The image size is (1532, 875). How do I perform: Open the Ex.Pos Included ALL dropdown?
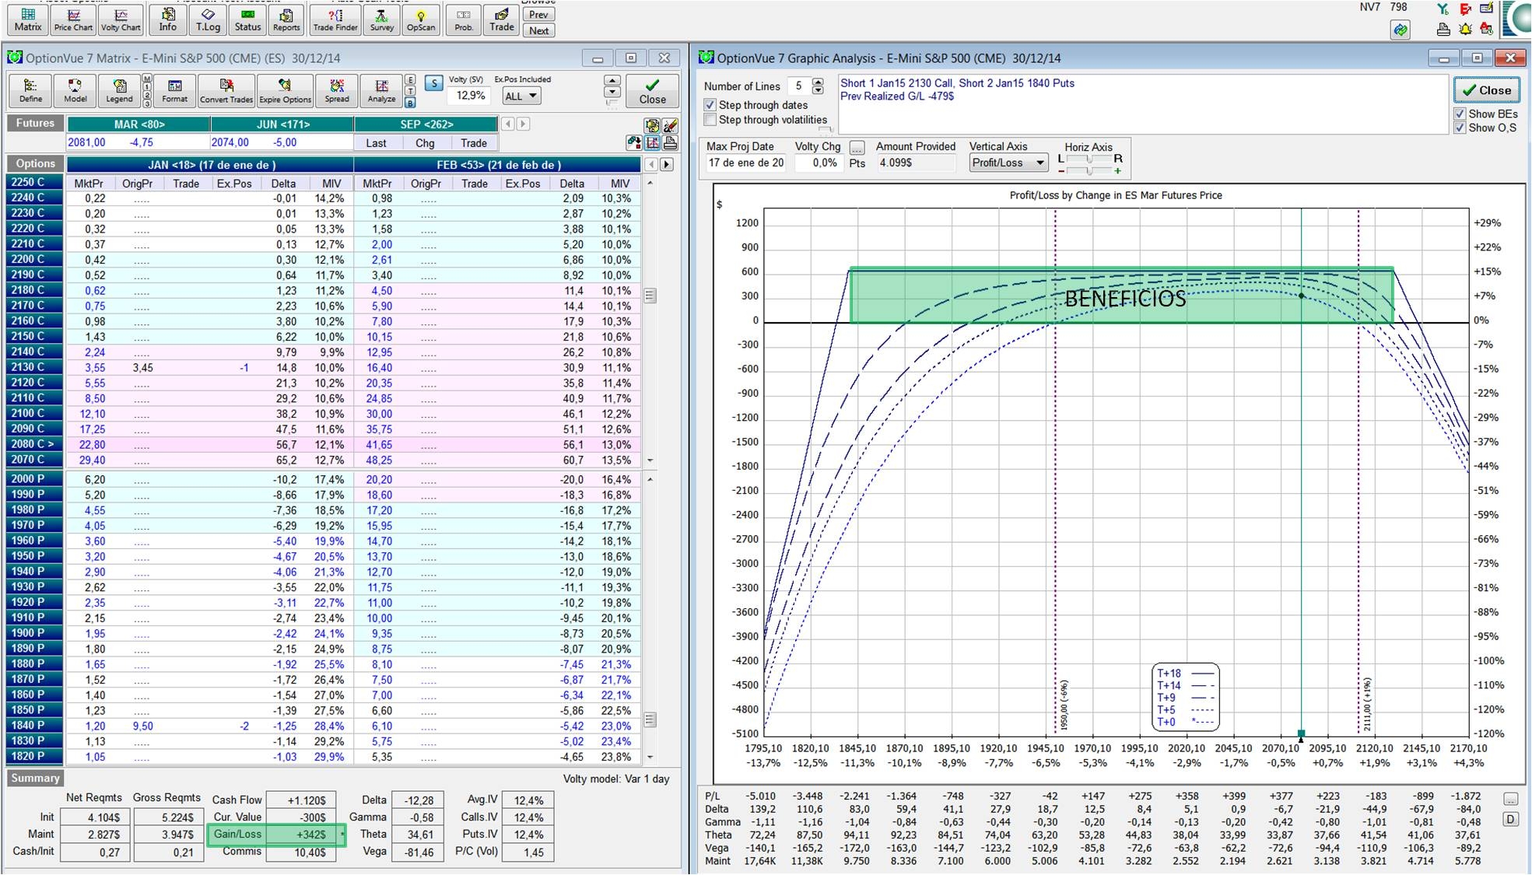click(521, 96)
